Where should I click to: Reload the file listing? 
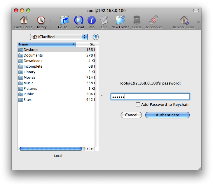pyautogui.click(x=78, y=20)
